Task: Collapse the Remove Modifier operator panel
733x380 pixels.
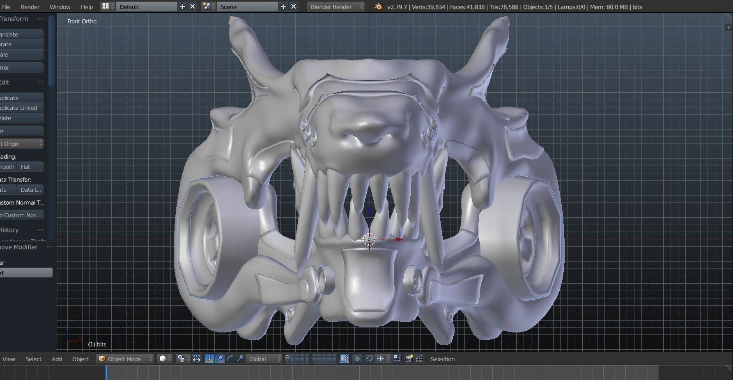Action: pyautogui.click(x=26, y=247)
